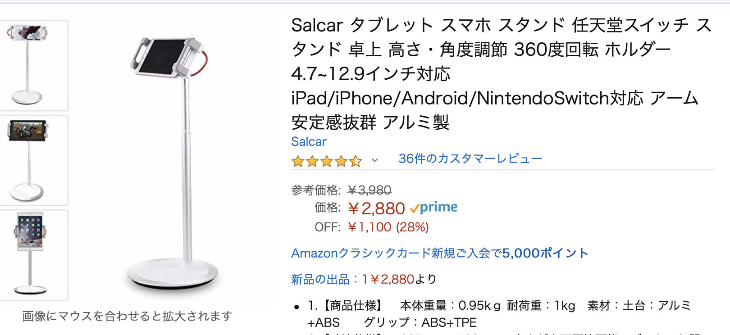This screenshot has height=335, width=730.
Task: Click the tablet holder in main product image
Action: coord(167,57)
